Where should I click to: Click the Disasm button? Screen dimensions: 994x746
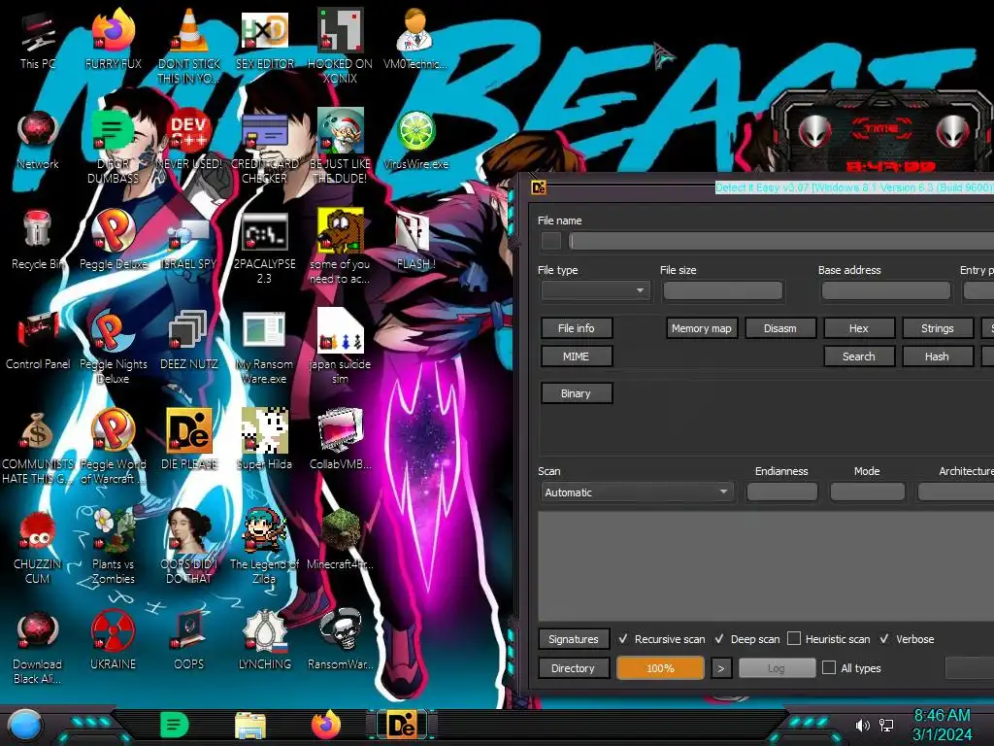point(779,328)
